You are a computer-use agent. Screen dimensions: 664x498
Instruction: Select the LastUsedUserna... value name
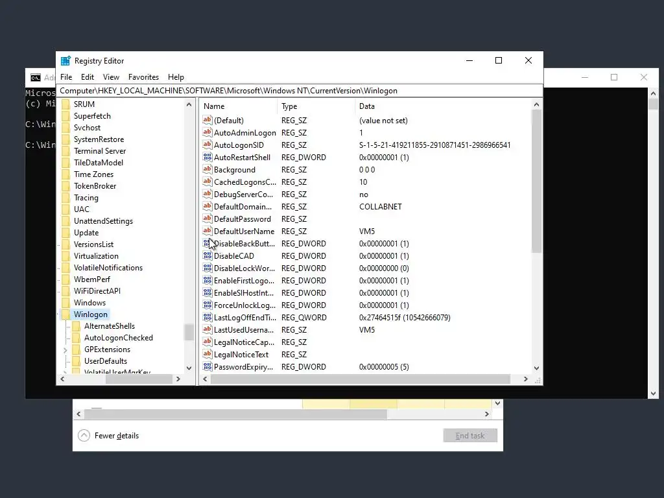click(244, 329)
